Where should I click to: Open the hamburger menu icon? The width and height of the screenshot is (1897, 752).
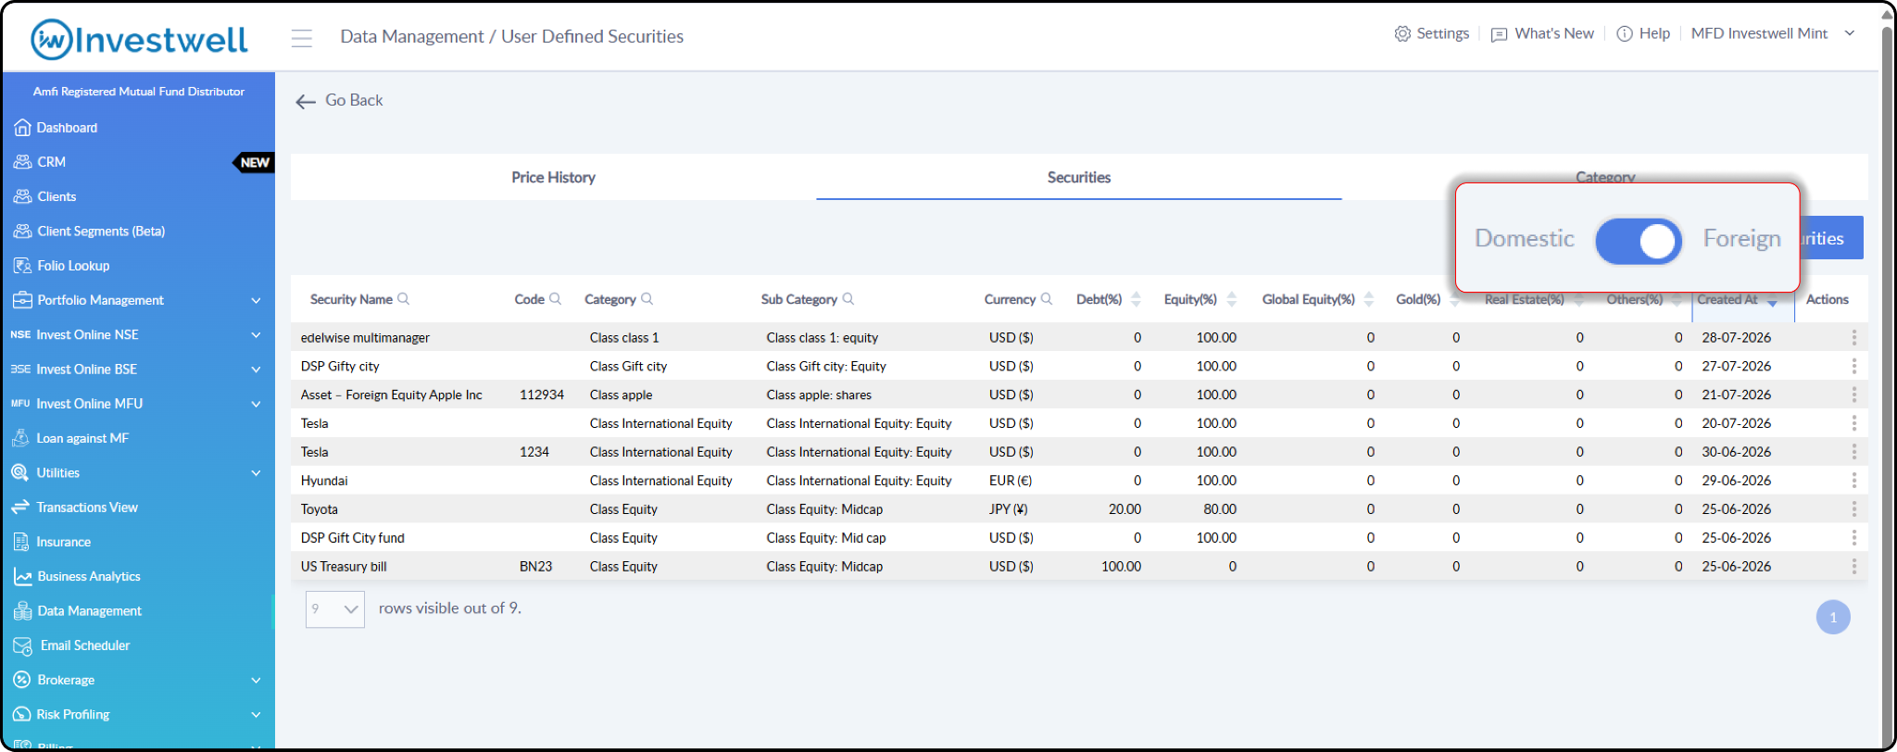pyautogui.click(x=301, y=38)
